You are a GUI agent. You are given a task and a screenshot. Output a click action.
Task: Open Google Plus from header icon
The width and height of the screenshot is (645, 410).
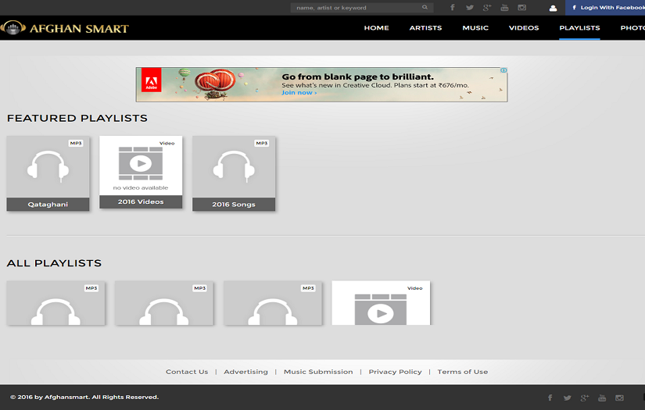[x=487, y=7]
